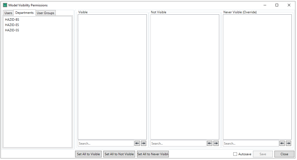Image resolution: width=297 pixels, height=160 pixels.
Task: Select HAZID-ES in the department list
Action: pos(12,25)
